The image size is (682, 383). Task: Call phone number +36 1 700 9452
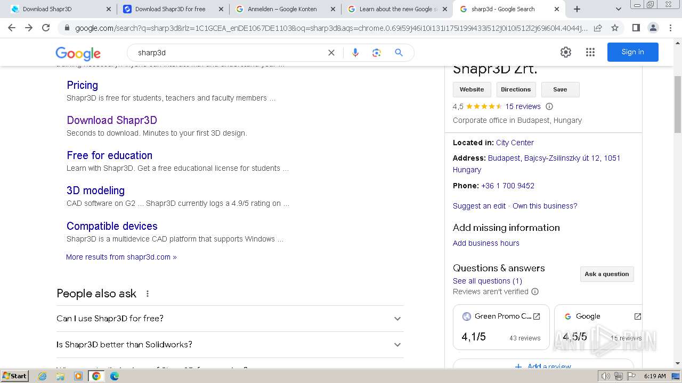point(508,186)
